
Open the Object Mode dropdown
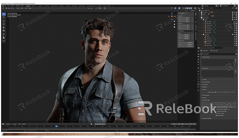10,8
